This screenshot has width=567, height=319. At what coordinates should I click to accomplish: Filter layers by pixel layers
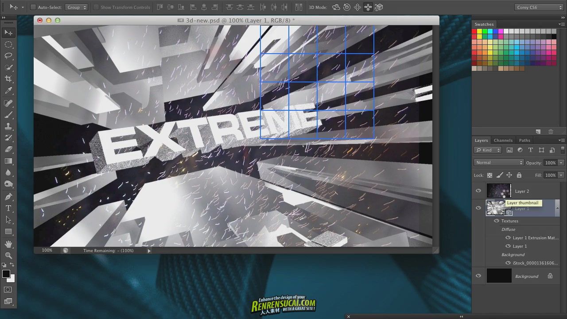509,150
